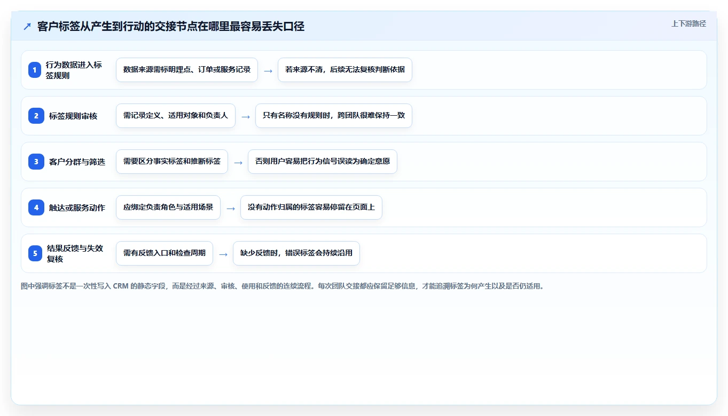This screenshot has width=728, height=416.
Task: Select the 结果反馈与失效复核 step label
Action: [x=75, y=253]
